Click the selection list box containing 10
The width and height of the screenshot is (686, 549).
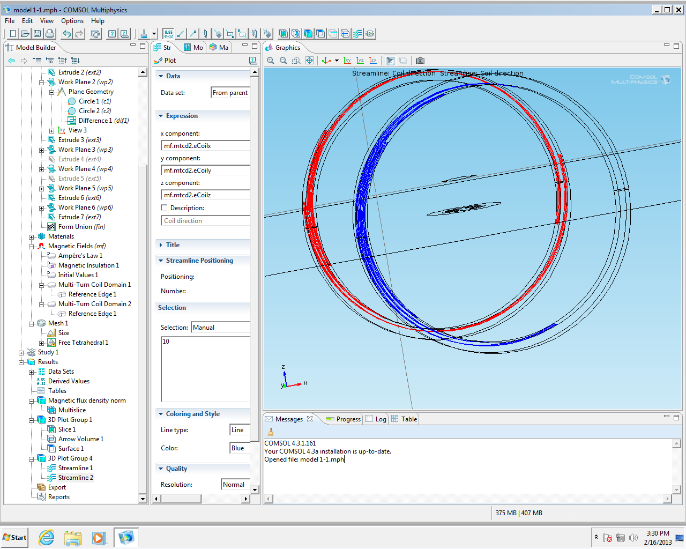206,369
